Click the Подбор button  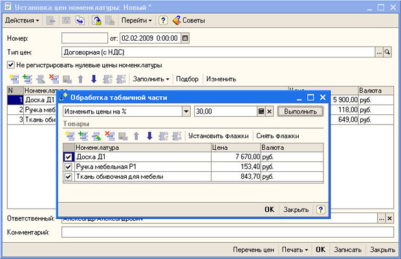click(187, 79)
